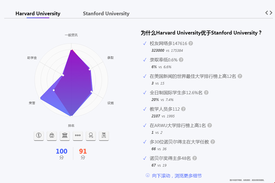Open the three-stars rankings icon
Image resolution: width=275 pixels, height=183 pixels.
pyautogui.click(x=78, y=136)
